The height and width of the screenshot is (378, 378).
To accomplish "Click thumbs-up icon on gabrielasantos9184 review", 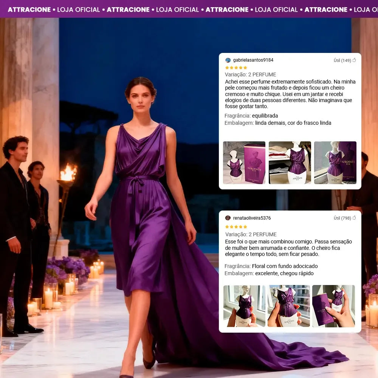I will click(x=354, y=60).
